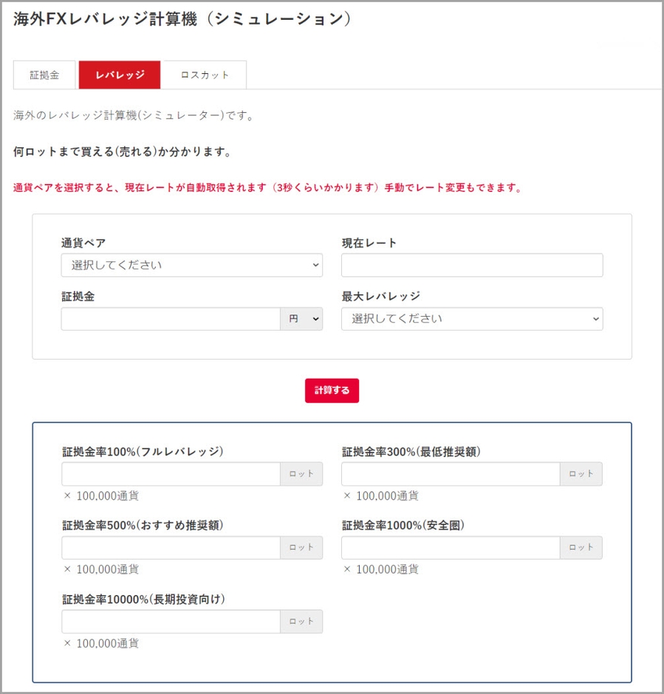
Task: Expand the 最大レバレッジ dropdown
Action: tap(472, 319)
